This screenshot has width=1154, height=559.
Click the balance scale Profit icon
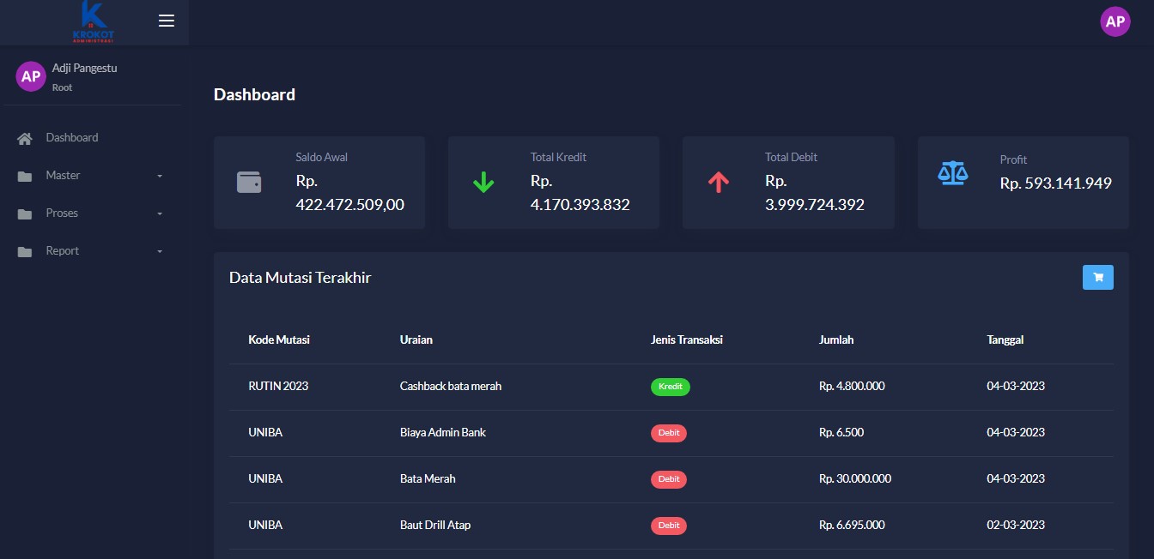point(952,173)
